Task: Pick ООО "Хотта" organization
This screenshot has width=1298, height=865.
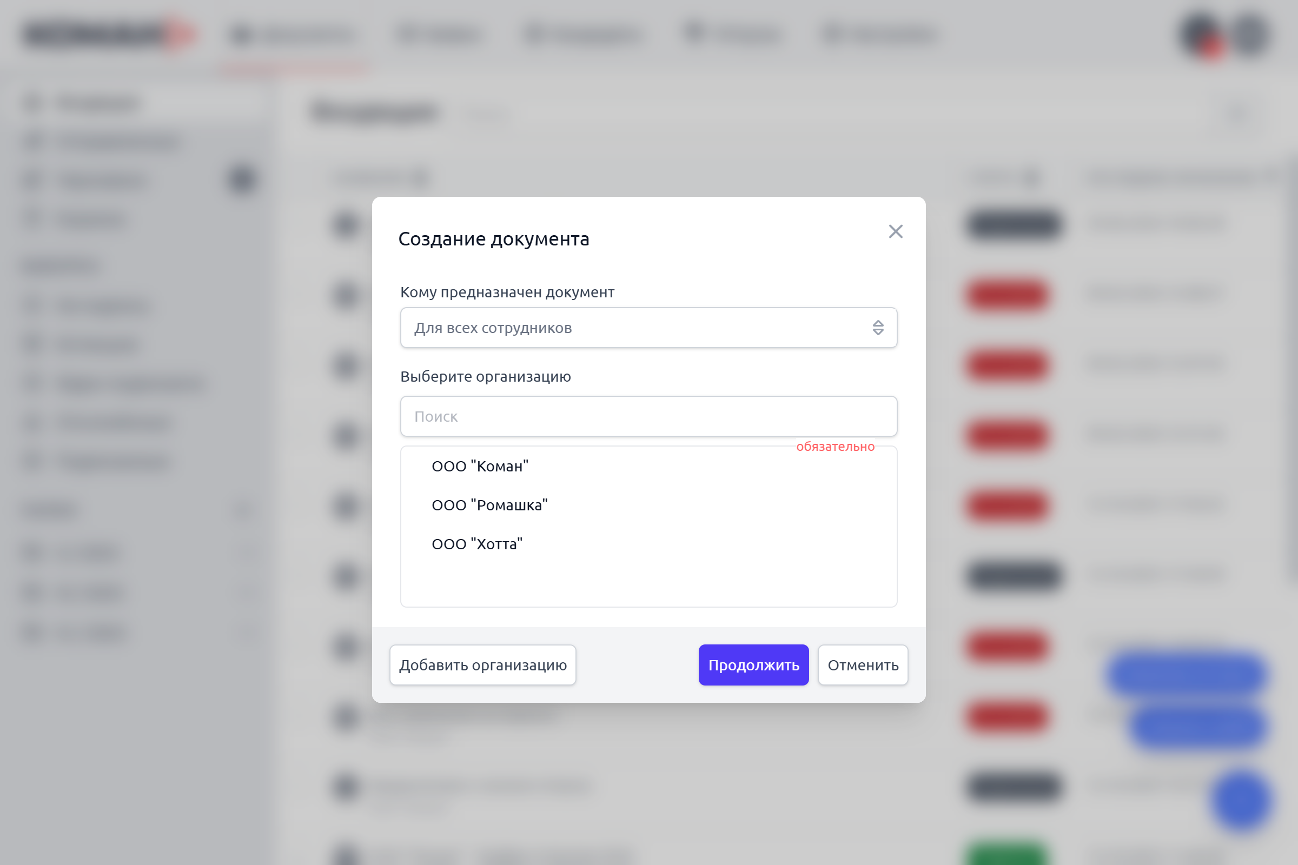Action: [477, 544]
